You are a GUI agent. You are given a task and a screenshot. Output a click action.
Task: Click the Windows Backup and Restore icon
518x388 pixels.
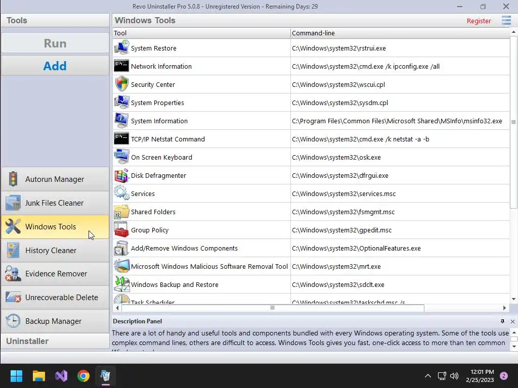coord(121,284)
